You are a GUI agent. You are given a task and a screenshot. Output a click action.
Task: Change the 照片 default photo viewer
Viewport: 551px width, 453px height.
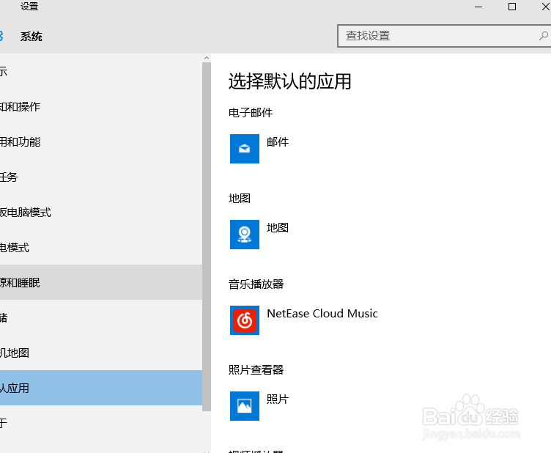[x=278, y=399]
